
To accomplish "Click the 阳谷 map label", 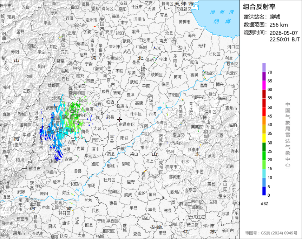I will click(x=124, y=138).
